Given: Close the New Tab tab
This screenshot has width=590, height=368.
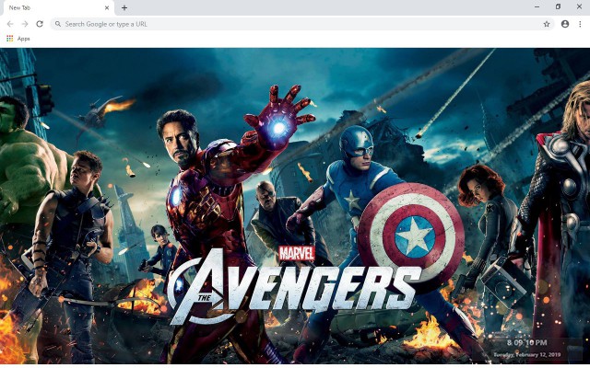Looking at the screenshot, I should pos(107,7).
